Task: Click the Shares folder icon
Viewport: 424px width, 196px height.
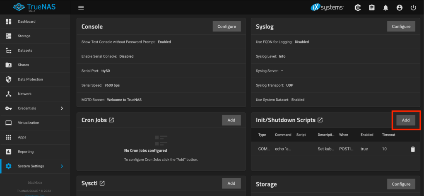Action: 9,65
